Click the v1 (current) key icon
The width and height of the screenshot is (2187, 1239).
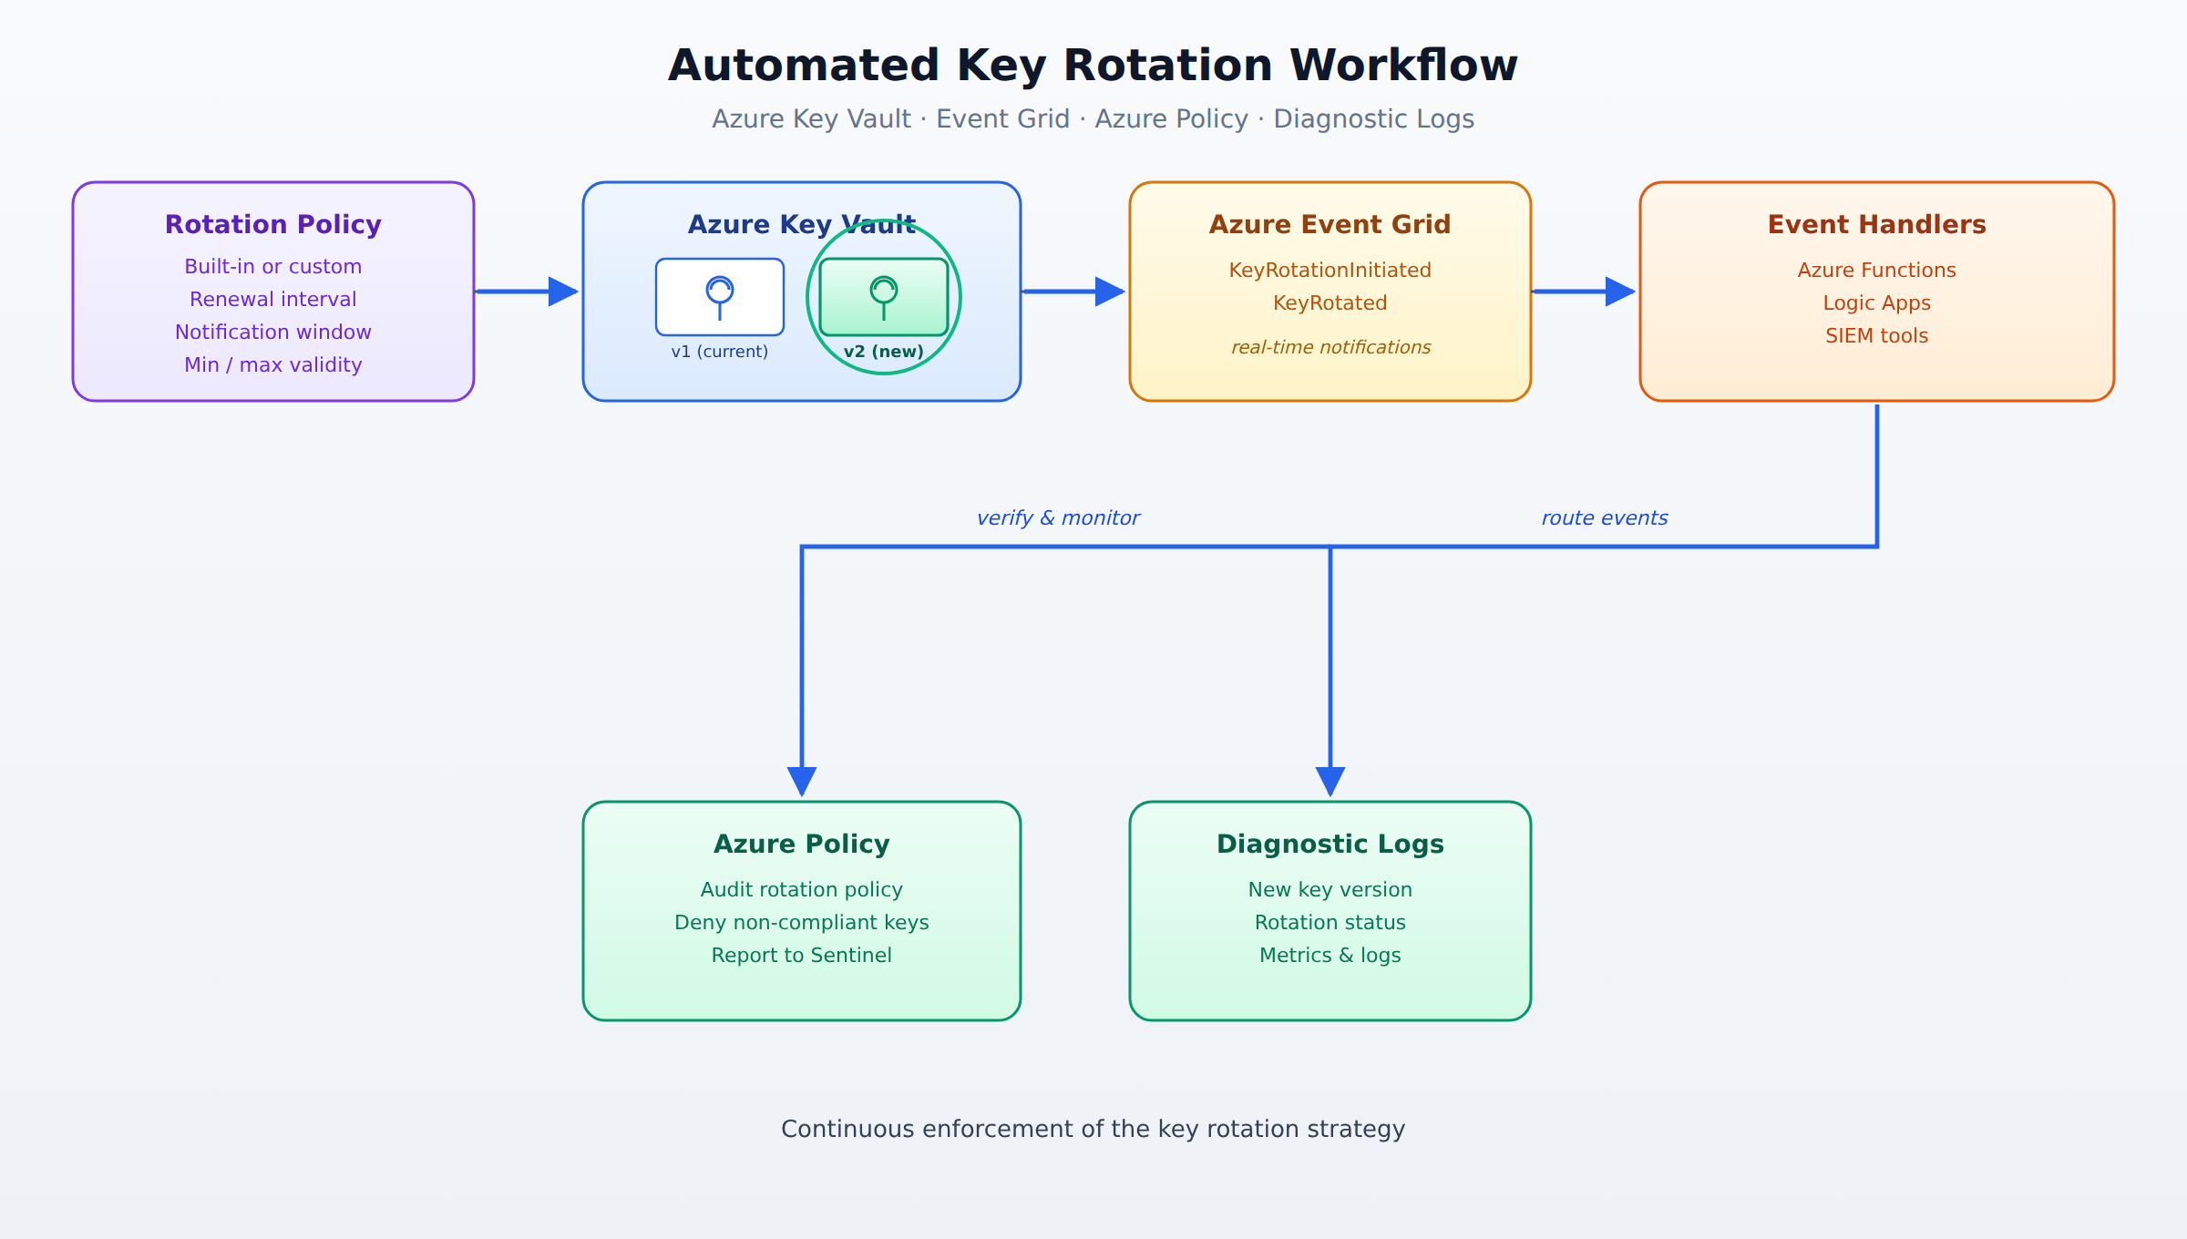pos(720,297)
